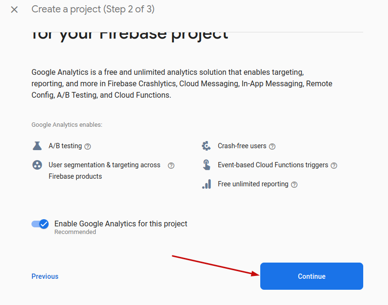Click the A/B testing flask icon

coord(37,146)
